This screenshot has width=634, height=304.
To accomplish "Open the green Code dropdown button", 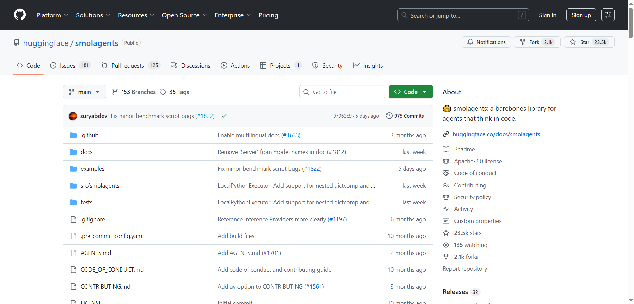I will pyautogui.click(x=410, y=92).
